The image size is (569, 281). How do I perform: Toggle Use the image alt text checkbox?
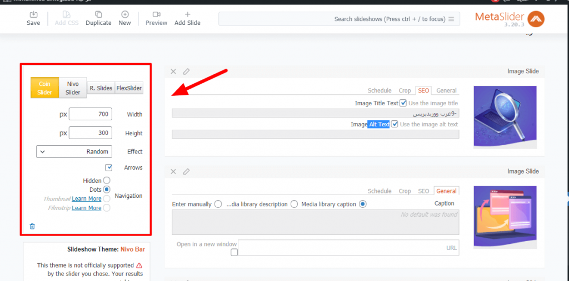click(x=395, y=124)
